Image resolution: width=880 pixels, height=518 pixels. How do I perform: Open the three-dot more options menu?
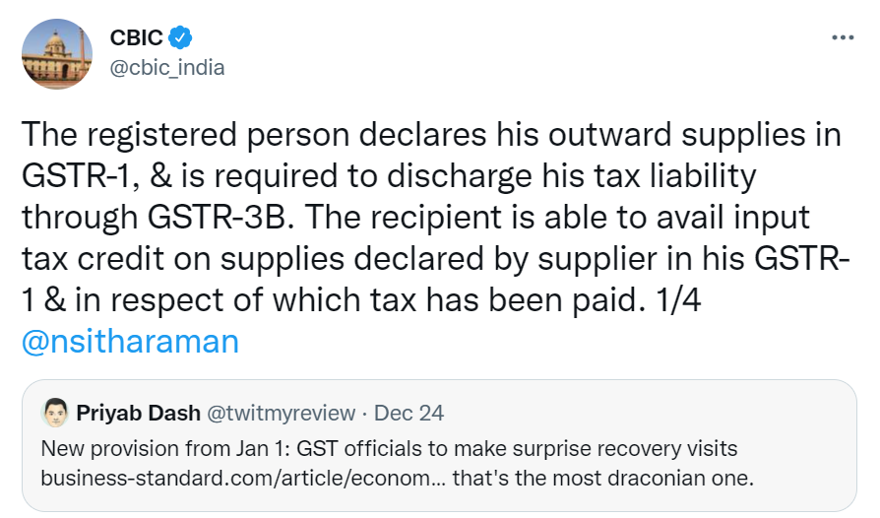[x=843, y=37]
